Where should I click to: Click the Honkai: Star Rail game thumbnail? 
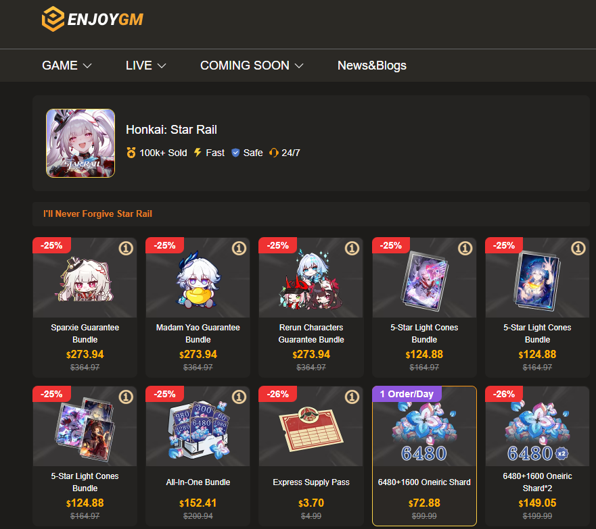coord(81,143)
